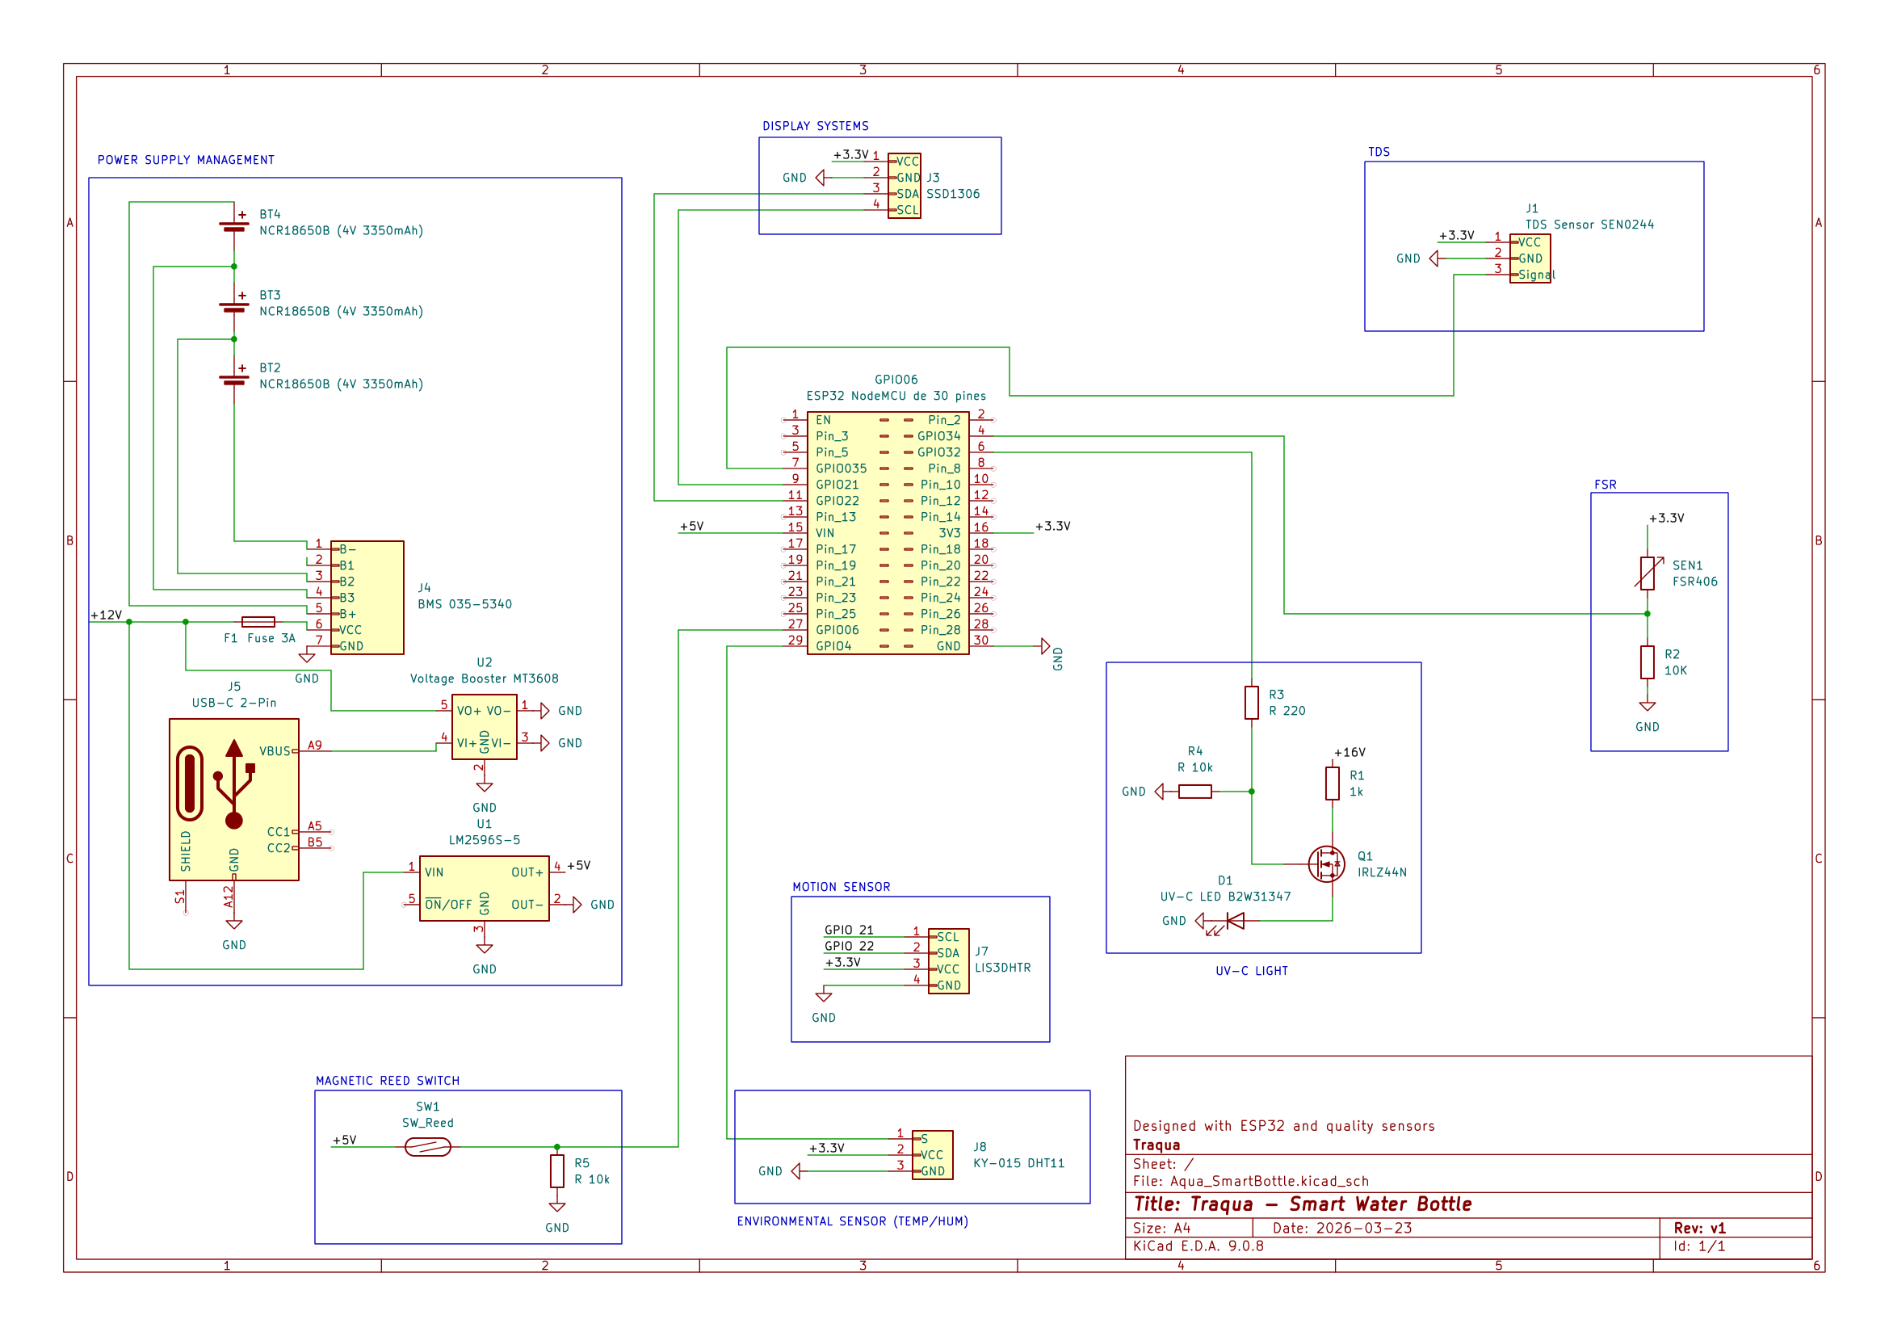
Task: Click the F1 Fuse 3A symbol
Action: pos(258,621)
